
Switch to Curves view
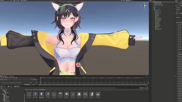[x=34, y=85]
